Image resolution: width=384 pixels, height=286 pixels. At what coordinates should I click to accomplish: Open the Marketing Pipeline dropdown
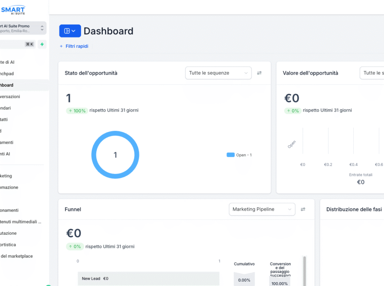[x=262, y=209]
